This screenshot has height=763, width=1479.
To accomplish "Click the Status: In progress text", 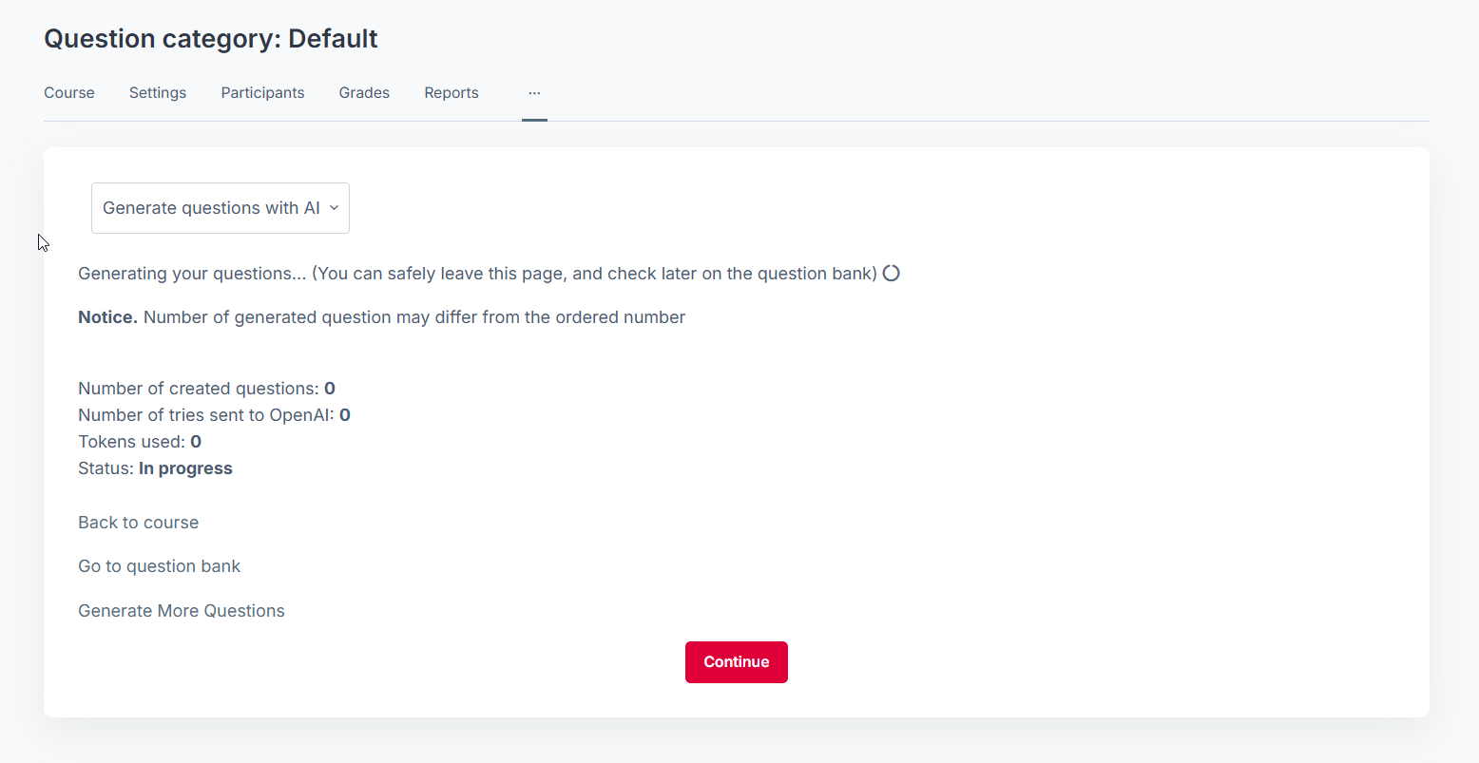I will [x=155, y=468].
